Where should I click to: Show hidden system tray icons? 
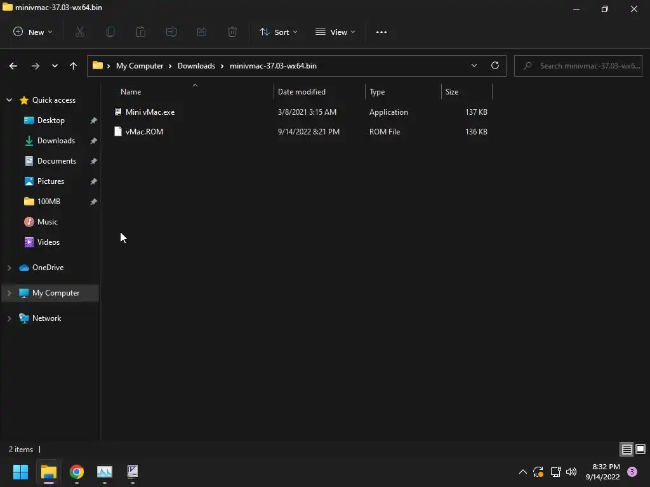coord(523,472)
